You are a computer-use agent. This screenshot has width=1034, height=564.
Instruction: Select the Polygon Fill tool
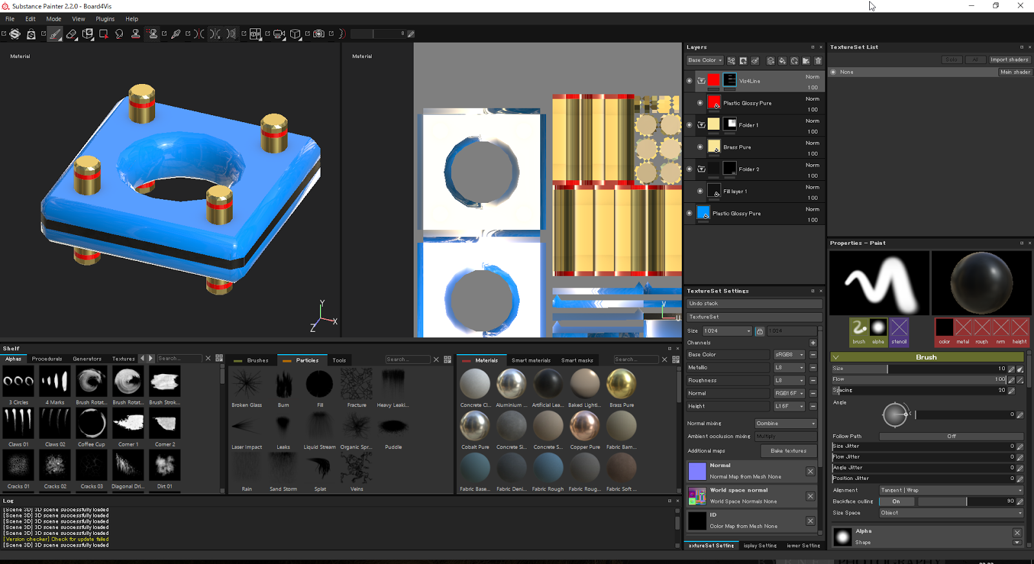103,34
